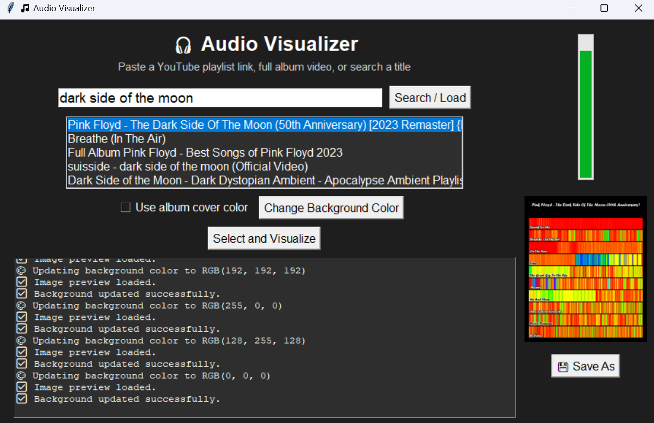
Task: Close the Audio Visualizer window
Action: 638,8
